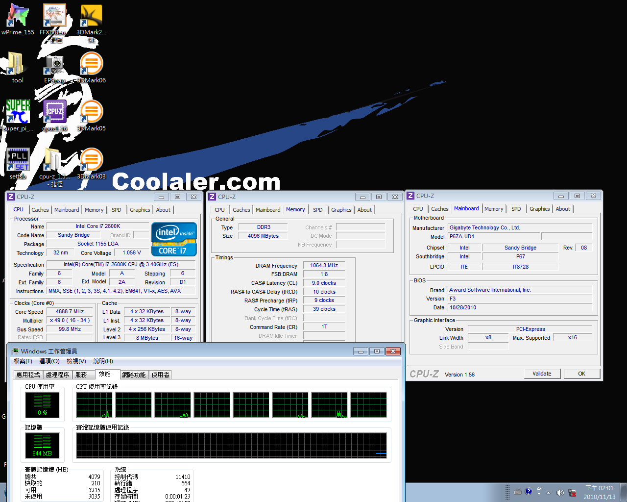627x502 pixels.
Task: Click the memory 844 MB gauge
Action: [x=42, y=445]
